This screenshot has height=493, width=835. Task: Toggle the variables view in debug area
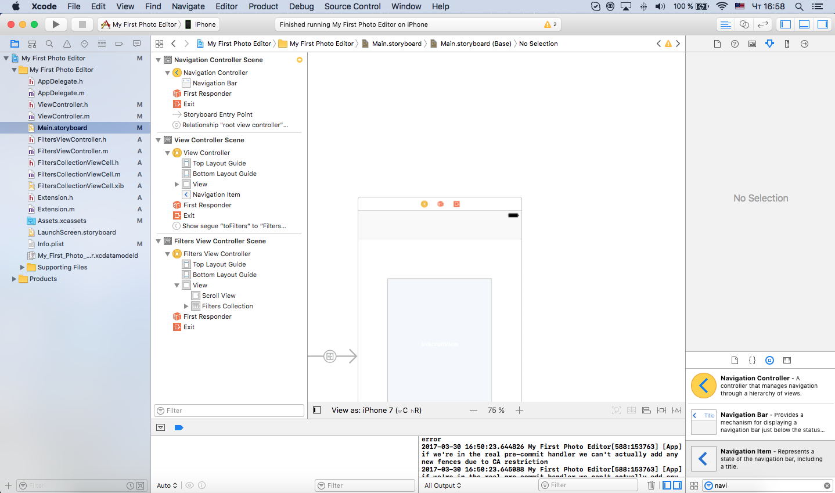667,485
